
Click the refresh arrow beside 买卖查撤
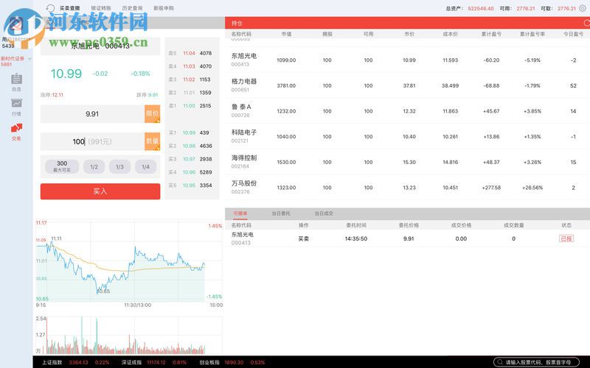(x=50, y=8)
